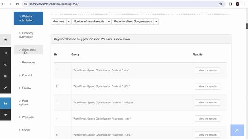Image resolution: width=248 pixels, height=139 pixels.
Task: Click the home icon in left sidebar
Action: [x=5, y=39]
